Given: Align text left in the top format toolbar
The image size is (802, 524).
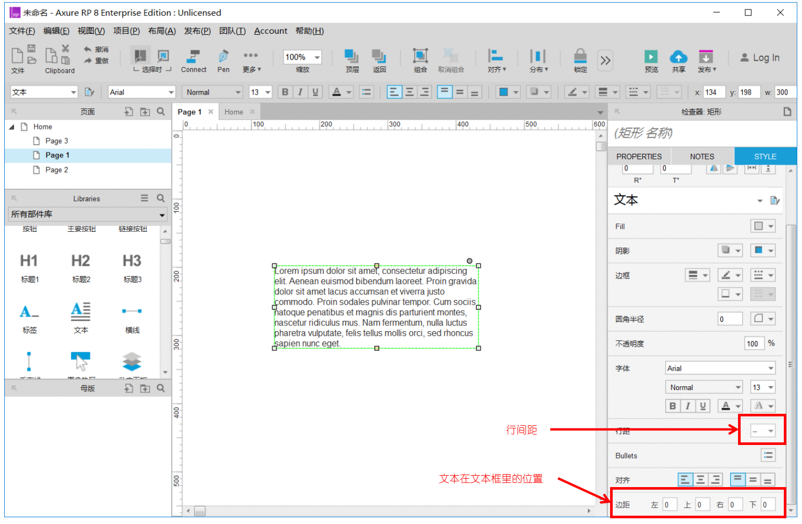Looking at the screenshot, I should click(394, 92).
